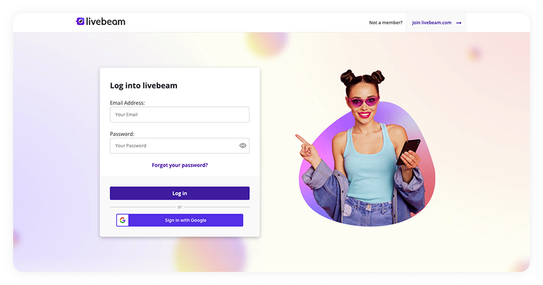The image size is (543, 285).
Task: Open the Forgot your password link
Action: 180,165
